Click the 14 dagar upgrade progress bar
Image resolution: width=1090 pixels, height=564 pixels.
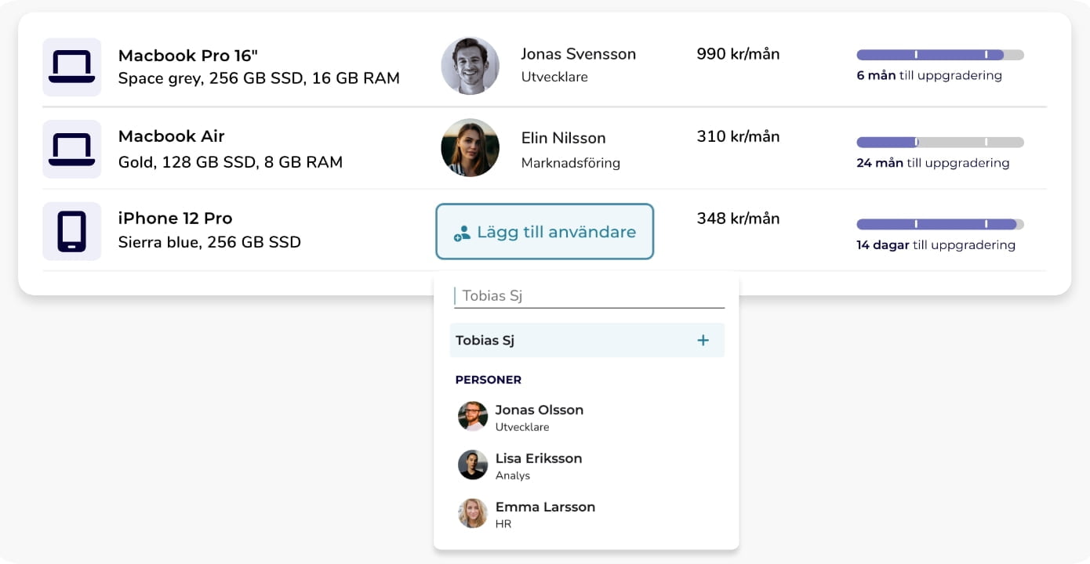tap(939, 224)
